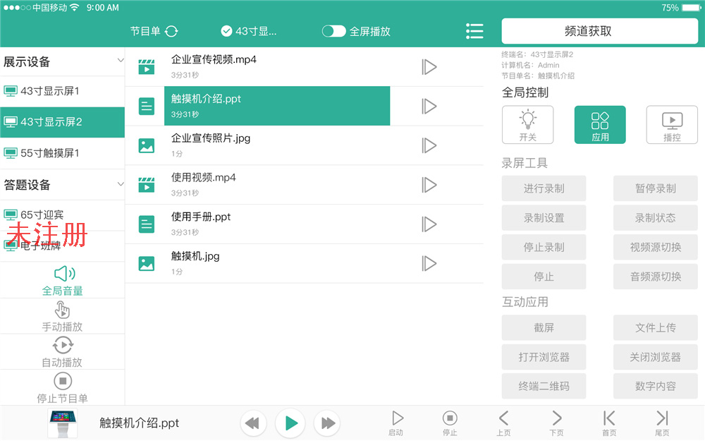Open the list menu in the top bar
The width and height of the screenshot is (705, 441).
point(474,31)
